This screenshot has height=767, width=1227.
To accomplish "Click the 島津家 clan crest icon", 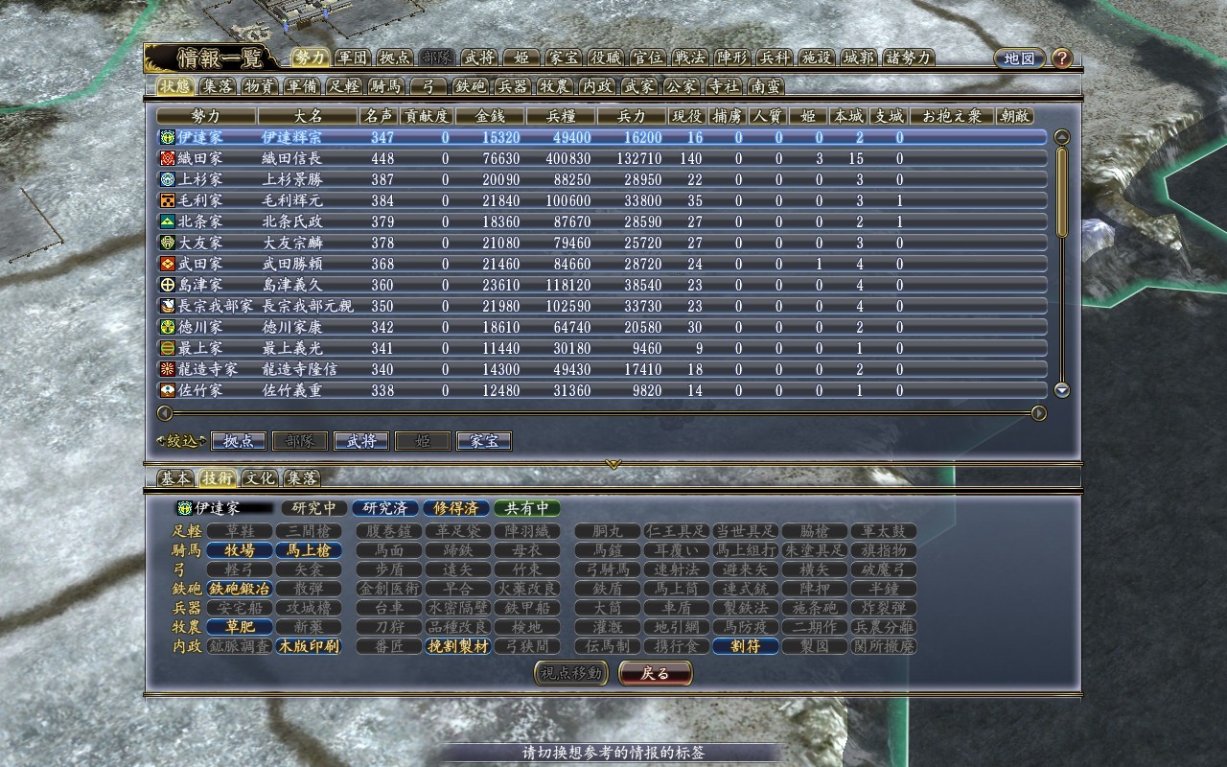I will point(168,285).
